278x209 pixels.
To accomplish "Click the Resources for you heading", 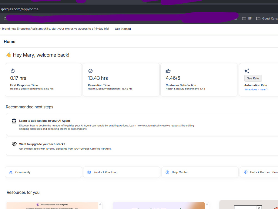I will tap(23, 192).
